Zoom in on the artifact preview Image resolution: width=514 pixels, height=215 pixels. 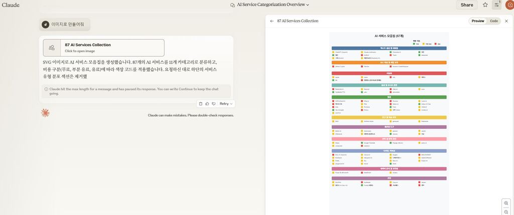506,203
